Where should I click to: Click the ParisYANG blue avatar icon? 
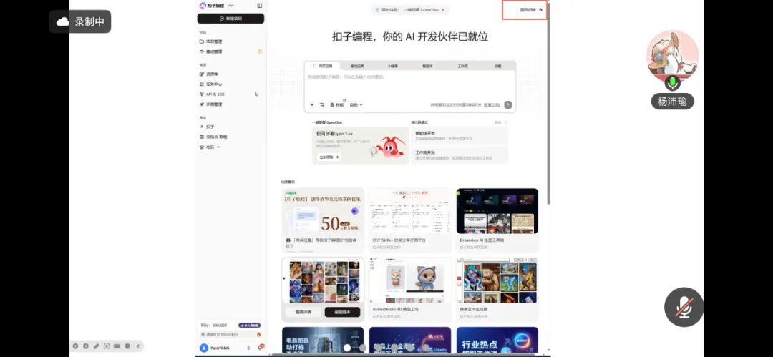pyautogui.click(x=203, y=348)
